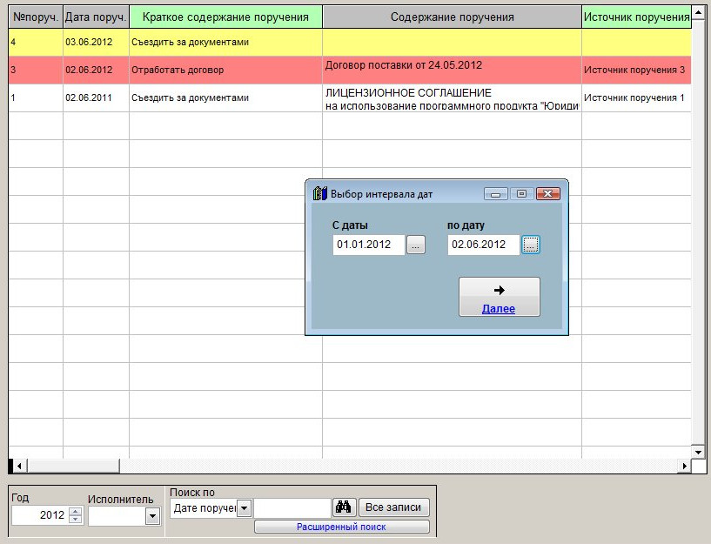Click 'Съездить за документами' in row number 1
The image size is (711, 544).
click(x=225, y=97)
